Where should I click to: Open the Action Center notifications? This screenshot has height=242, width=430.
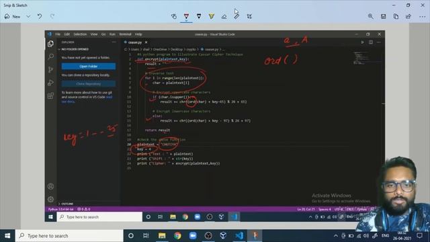coord(419,236)
